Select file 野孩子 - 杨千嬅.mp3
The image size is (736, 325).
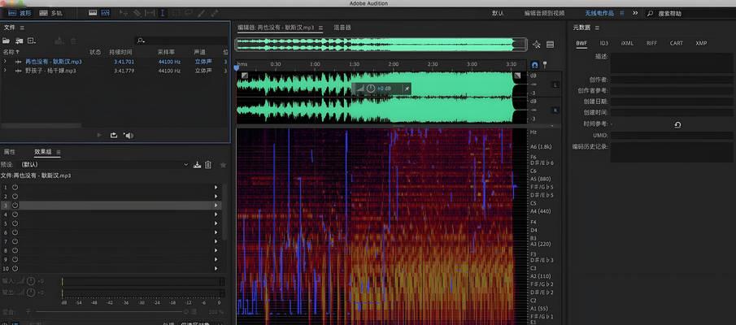(x=50, y=71)
